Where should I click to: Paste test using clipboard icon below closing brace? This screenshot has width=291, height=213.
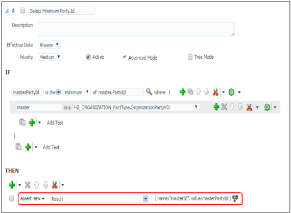click(18, 147)
